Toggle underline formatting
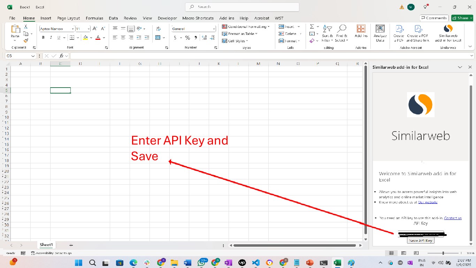476x268 pixels. 59,37
